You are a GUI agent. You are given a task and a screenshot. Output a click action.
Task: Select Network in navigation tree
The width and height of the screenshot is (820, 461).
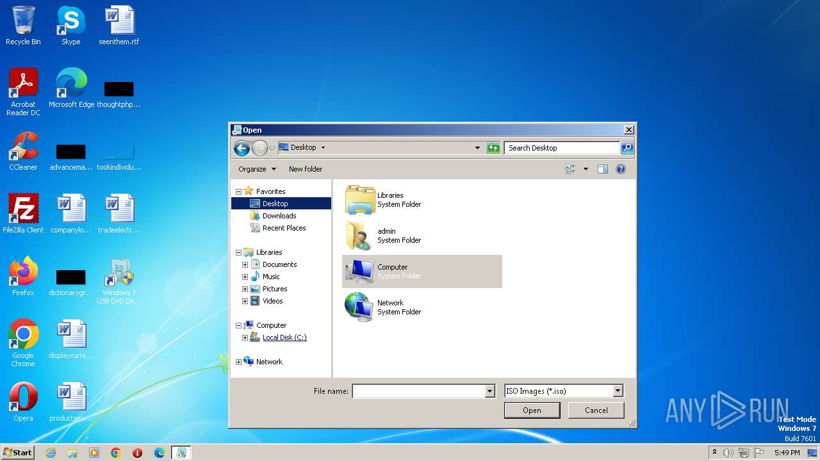[x=269, y=362]
